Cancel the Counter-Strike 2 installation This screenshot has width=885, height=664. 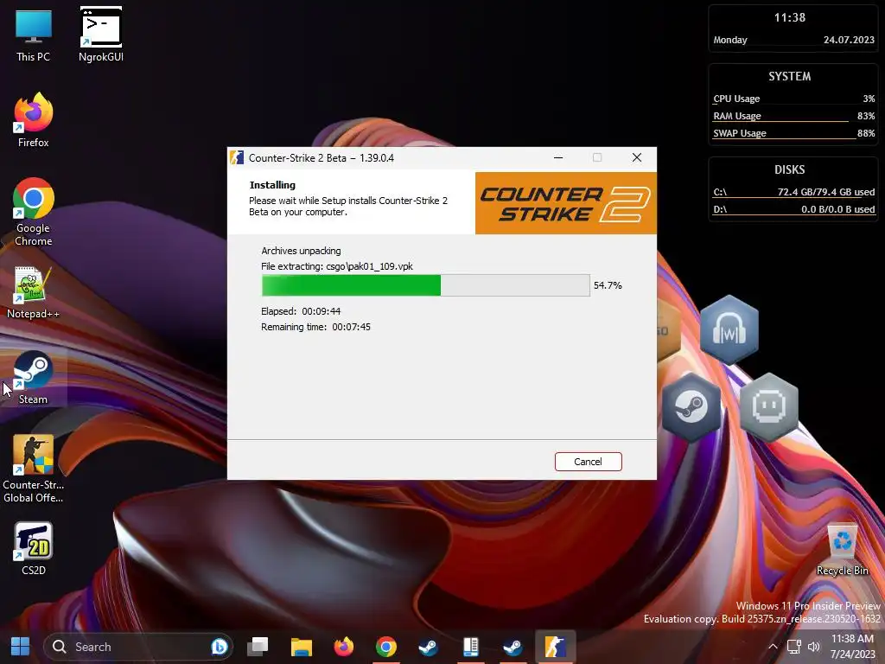coord(588,462)
